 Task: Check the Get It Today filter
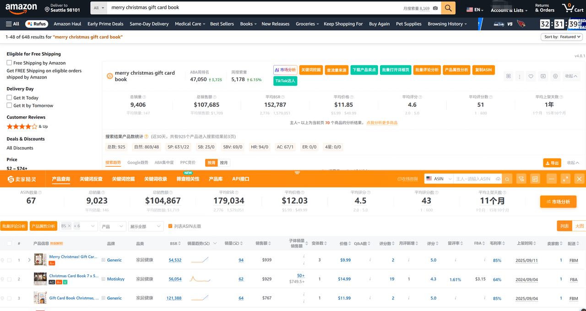(x=9, y=98)
